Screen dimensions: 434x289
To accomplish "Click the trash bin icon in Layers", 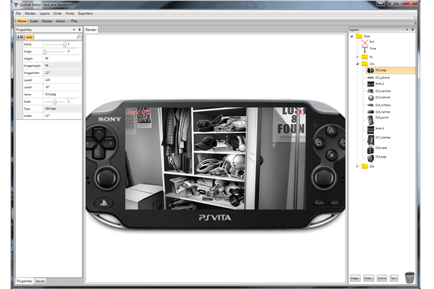I will 409,277.
